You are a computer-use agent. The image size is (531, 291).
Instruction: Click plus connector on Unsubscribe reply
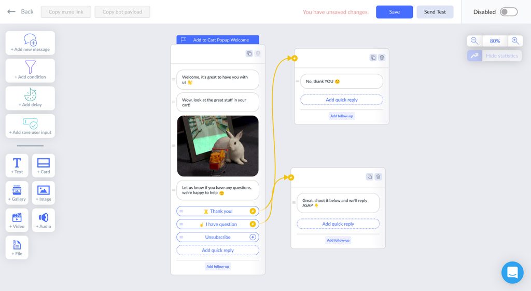point(253,237)
